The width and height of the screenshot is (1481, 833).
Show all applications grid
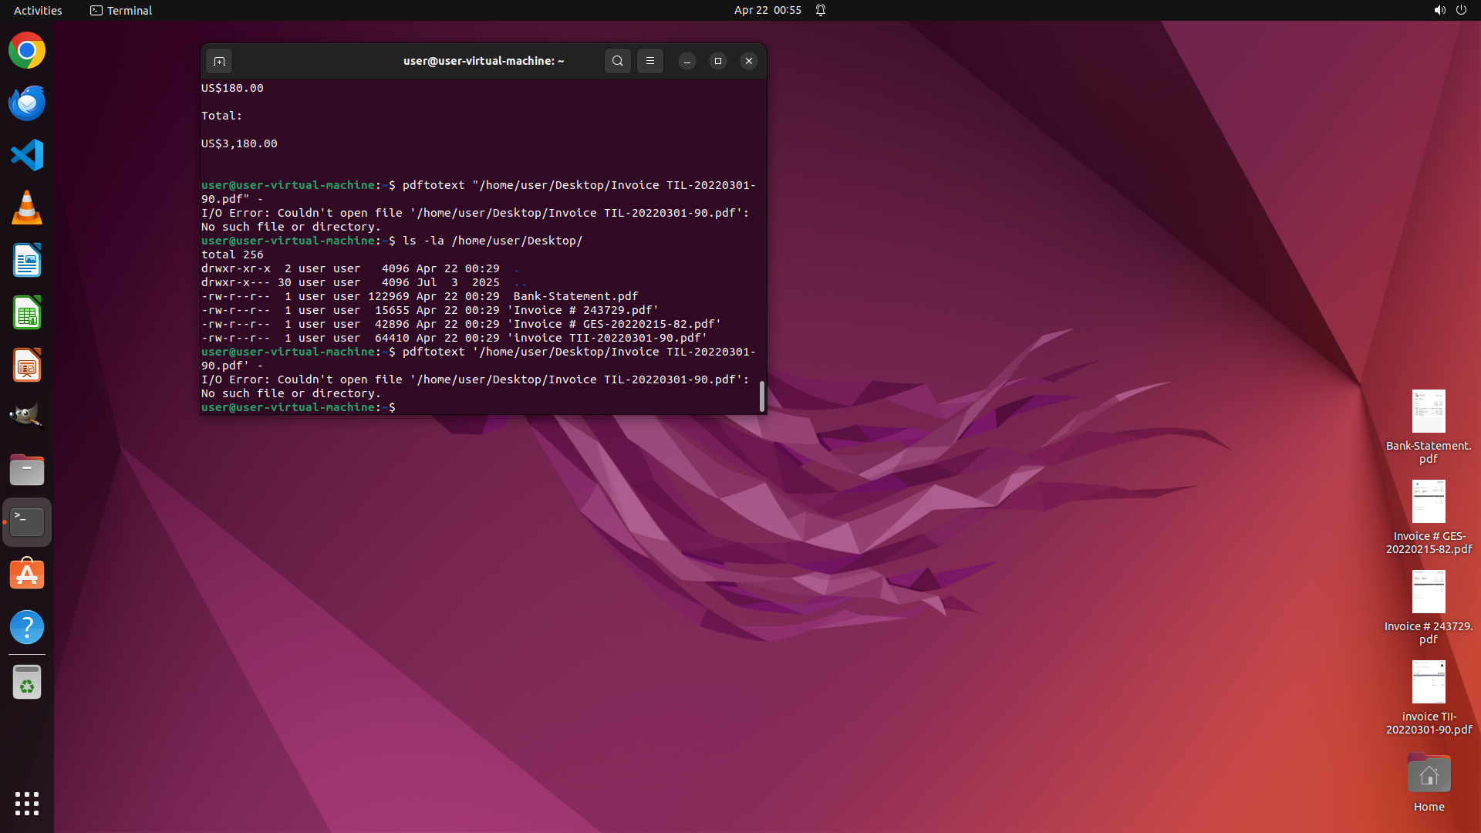coord(27,803)
